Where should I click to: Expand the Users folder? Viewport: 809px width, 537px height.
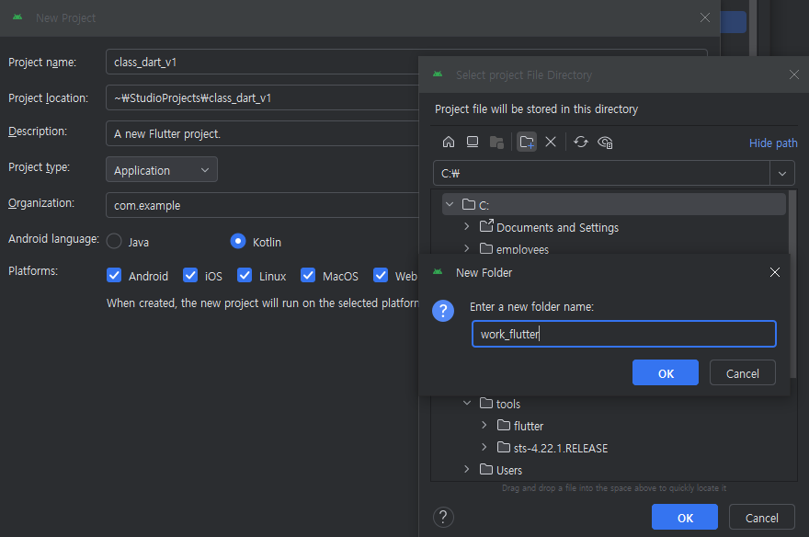click(466, 469)
